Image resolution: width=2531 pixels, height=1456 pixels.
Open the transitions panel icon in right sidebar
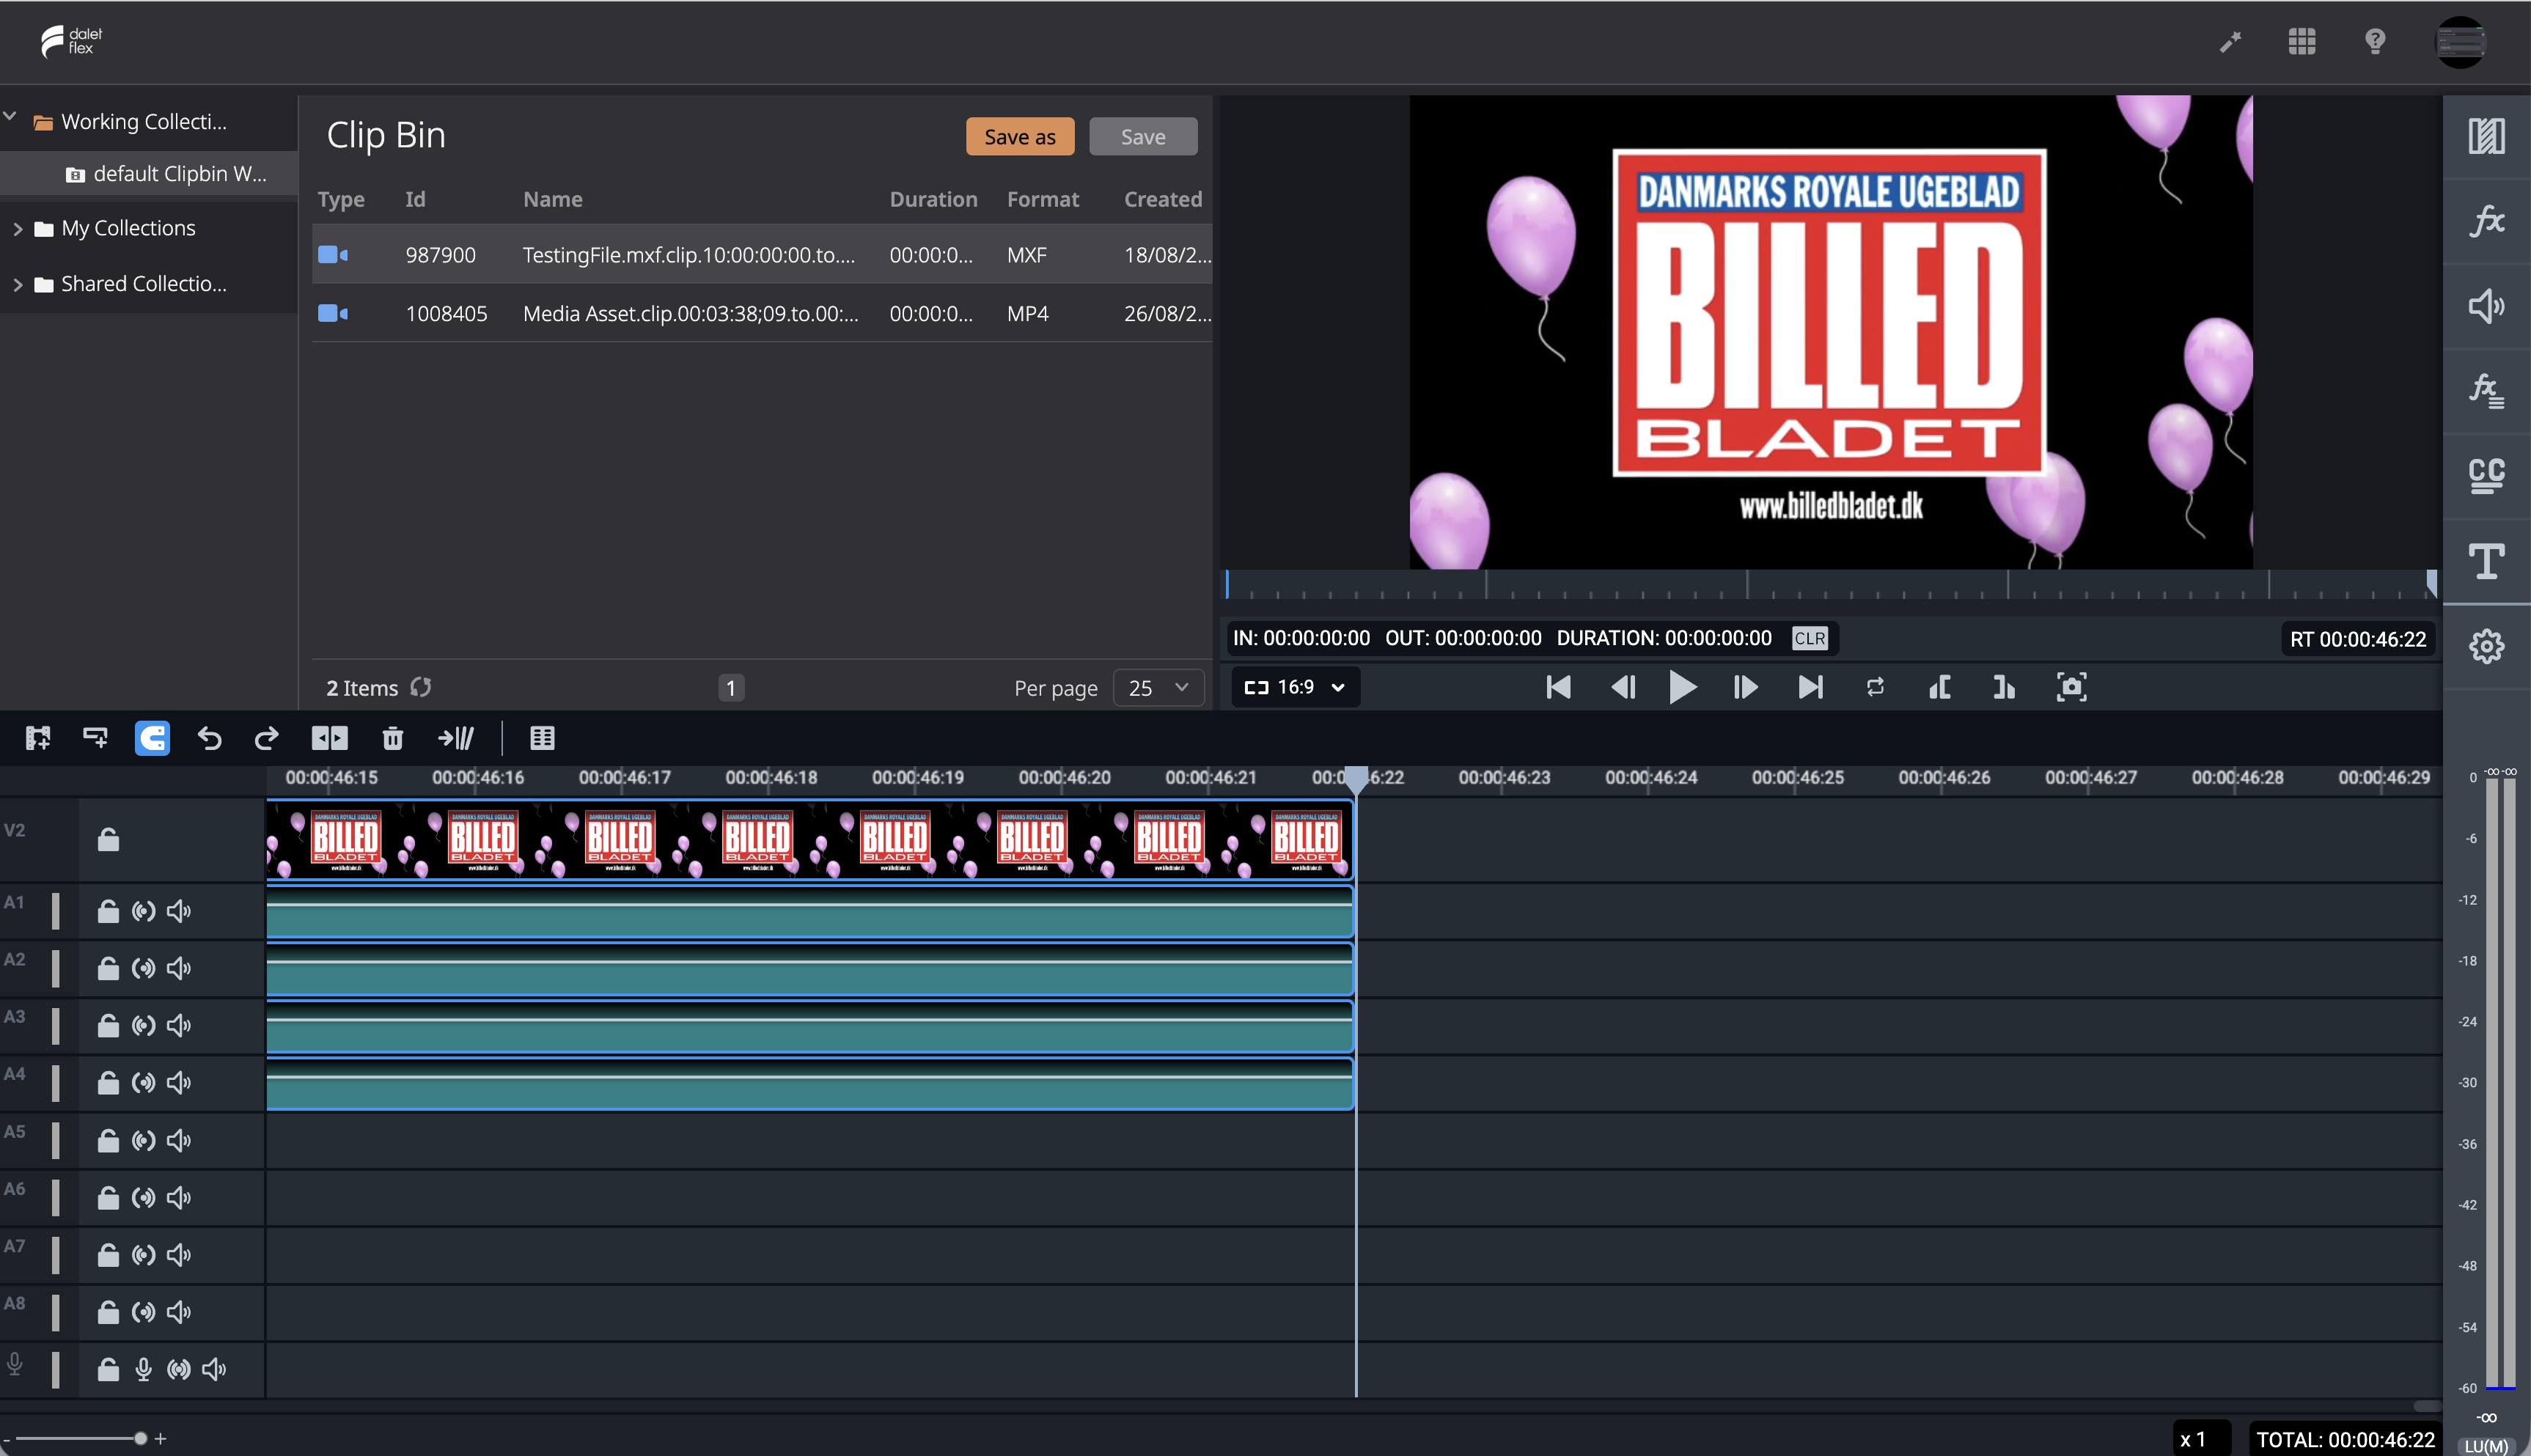click(2486, 137)
